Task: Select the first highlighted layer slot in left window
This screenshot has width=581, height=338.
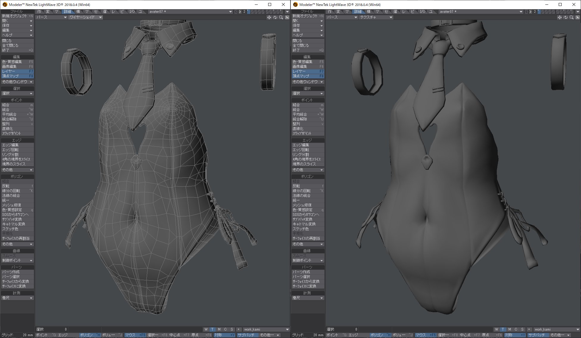Action: [249, 12]
